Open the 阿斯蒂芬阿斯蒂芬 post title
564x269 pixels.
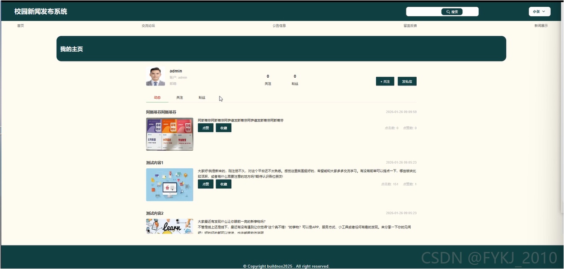(161, 112)
